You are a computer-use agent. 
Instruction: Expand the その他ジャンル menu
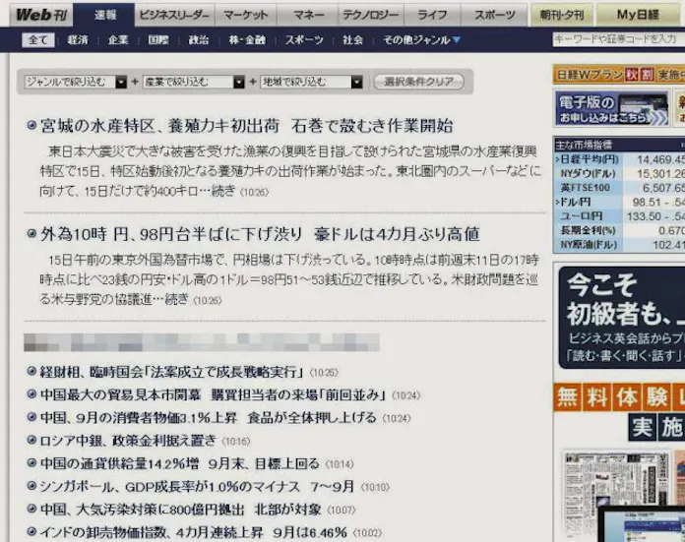[x=421, y=40]
